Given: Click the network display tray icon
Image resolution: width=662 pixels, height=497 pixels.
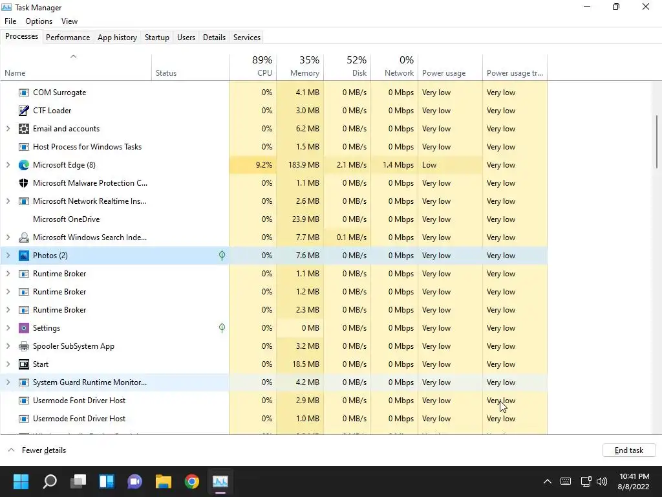Looking at the screenshot, I should 586,481.
